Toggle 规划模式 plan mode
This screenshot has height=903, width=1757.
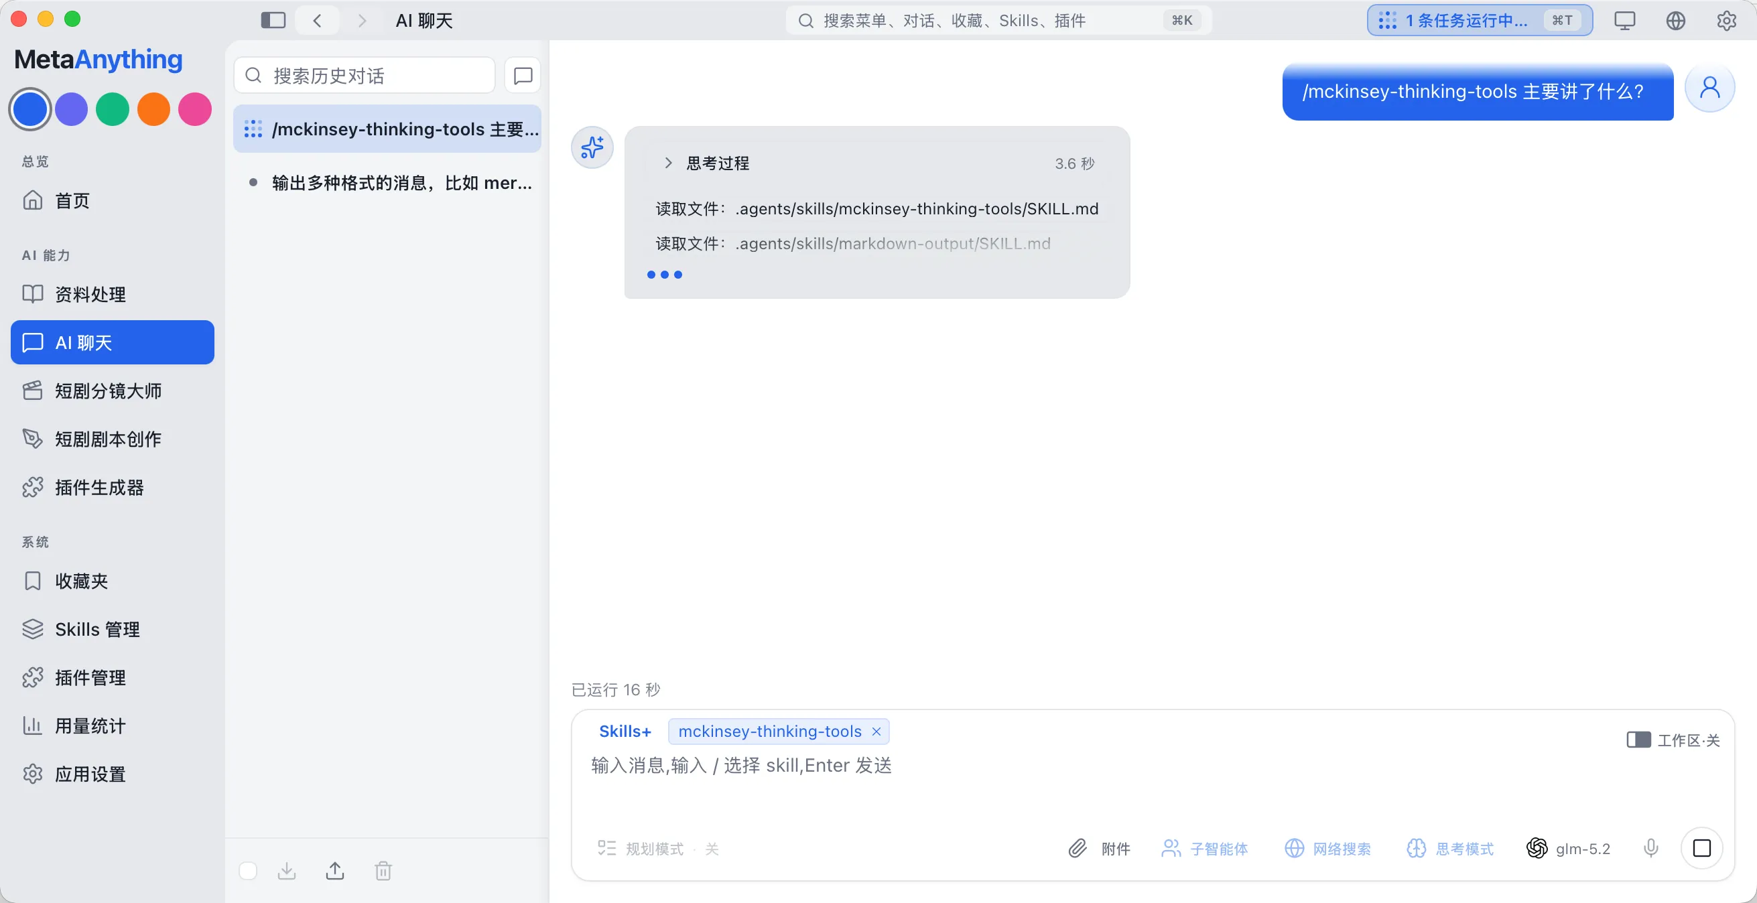pos(658,849)
